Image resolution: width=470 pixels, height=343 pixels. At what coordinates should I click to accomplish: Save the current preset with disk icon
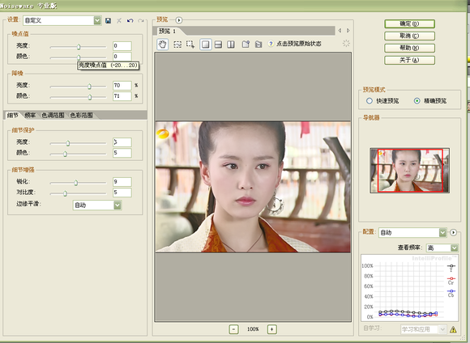pyautogui.click(x=109, y=21)
